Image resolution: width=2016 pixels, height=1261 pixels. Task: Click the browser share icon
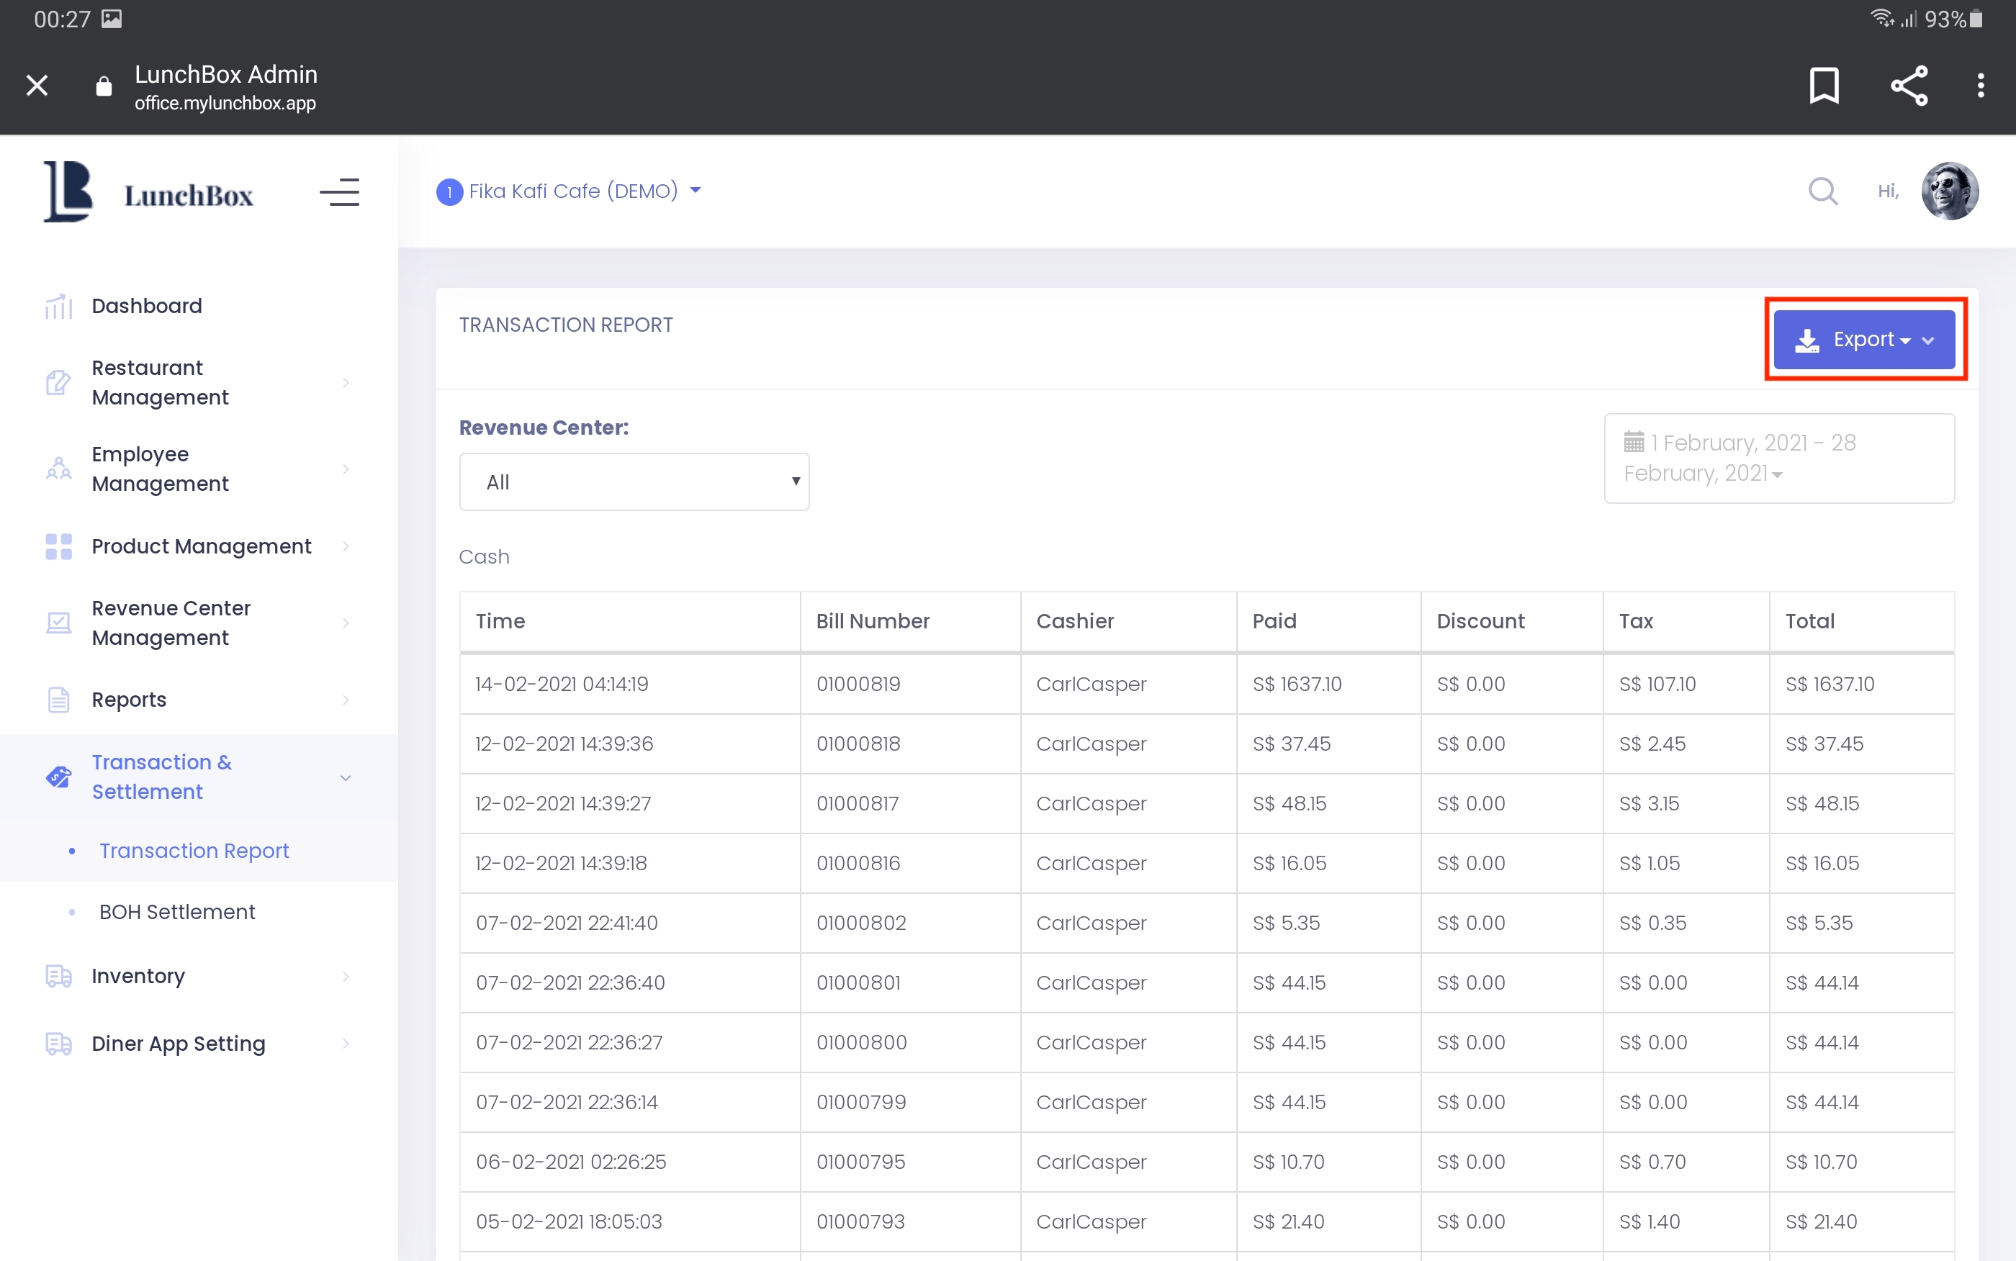point(1909,85)
